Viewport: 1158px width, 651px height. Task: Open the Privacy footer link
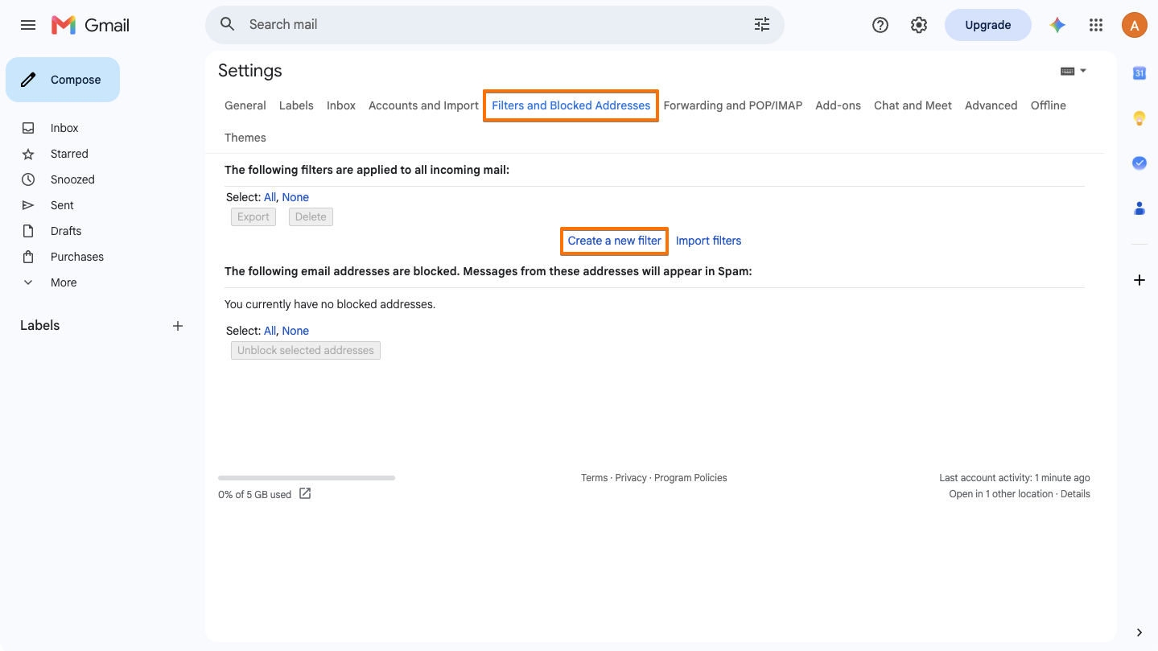point(631,478)
